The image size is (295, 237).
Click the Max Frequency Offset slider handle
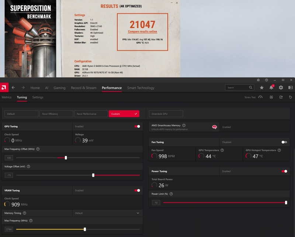pyautogui.click(x=66, y=158)
